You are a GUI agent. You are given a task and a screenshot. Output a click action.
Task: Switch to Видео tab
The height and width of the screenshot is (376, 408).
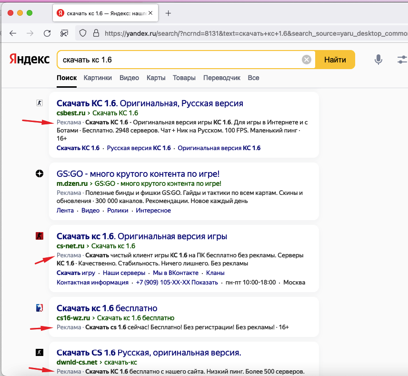coord(129,78)
